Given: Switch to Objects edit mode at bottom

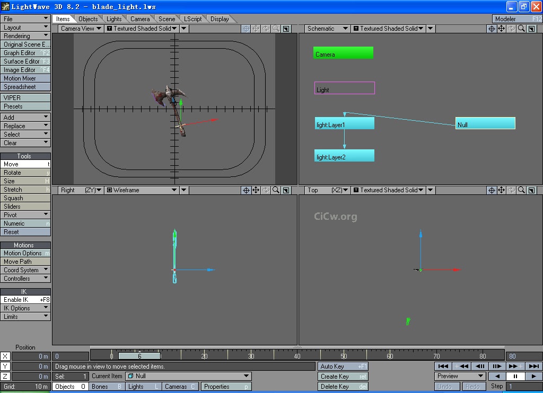Looking at the screenshot, I should [x=71, y=387].
